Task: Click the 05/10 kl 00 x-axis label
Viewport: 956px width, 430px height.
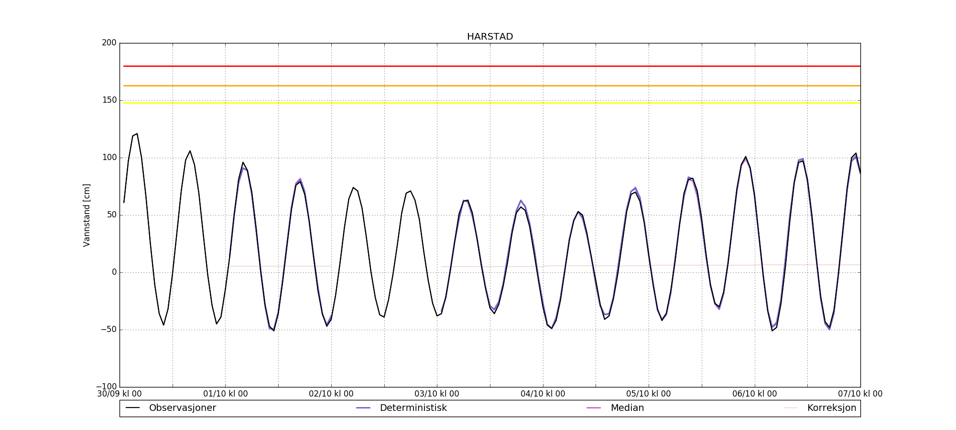Action: (648, 394)
